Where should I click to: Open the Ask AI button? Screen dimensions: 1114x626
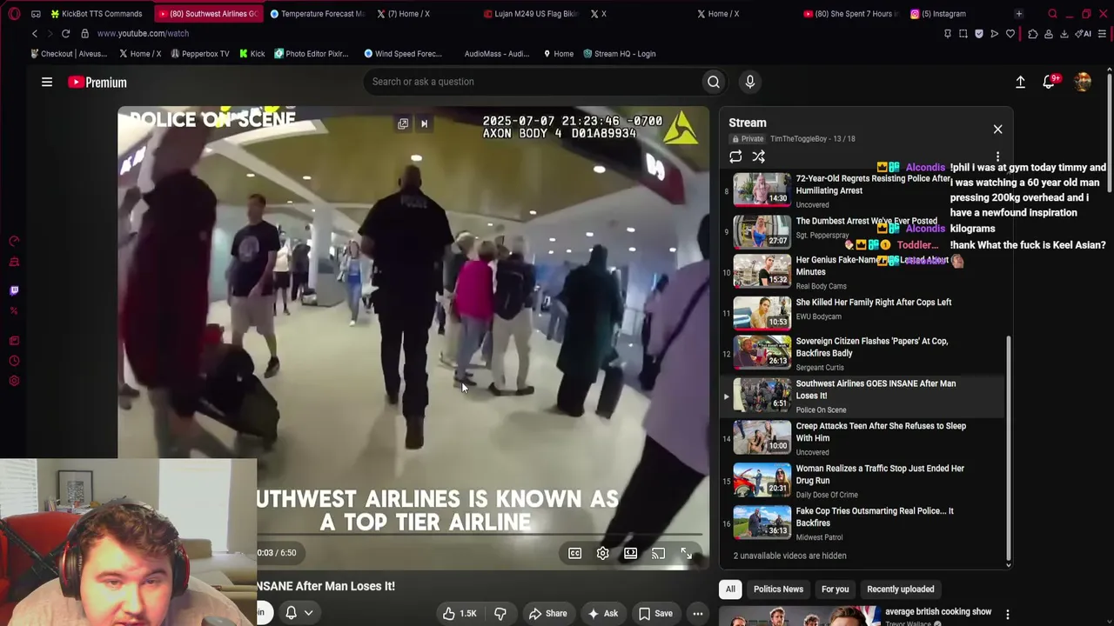pyautogui.click(x=602, y=614)
